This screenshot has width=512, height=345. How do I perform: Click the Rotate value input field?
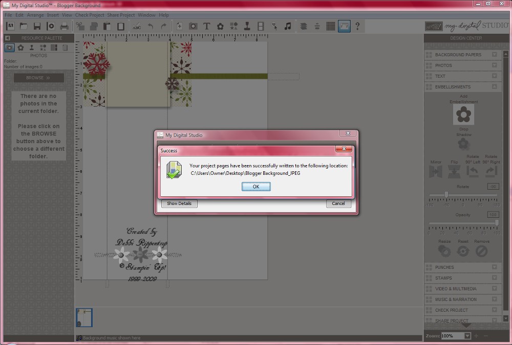click(x=493, y=187)
